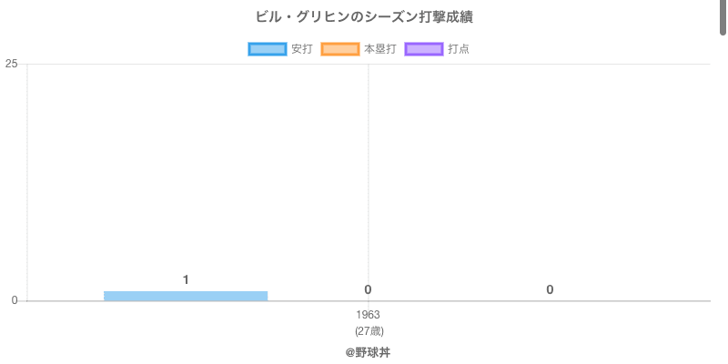
Task: Click the chart title ビル・グリヒンのシーズン打撃成績
Action: tap(364, 17)
